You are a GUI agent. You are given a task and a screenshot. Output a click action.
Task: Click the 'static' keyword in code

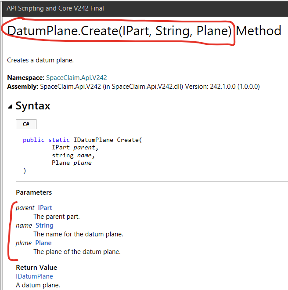point(59,140)
